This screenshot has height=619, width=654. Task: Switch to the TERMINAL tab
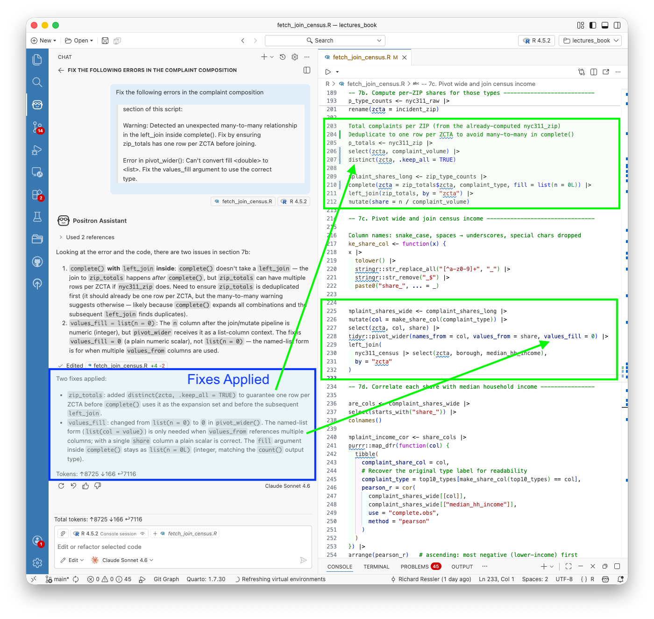[x=376, y=566]
